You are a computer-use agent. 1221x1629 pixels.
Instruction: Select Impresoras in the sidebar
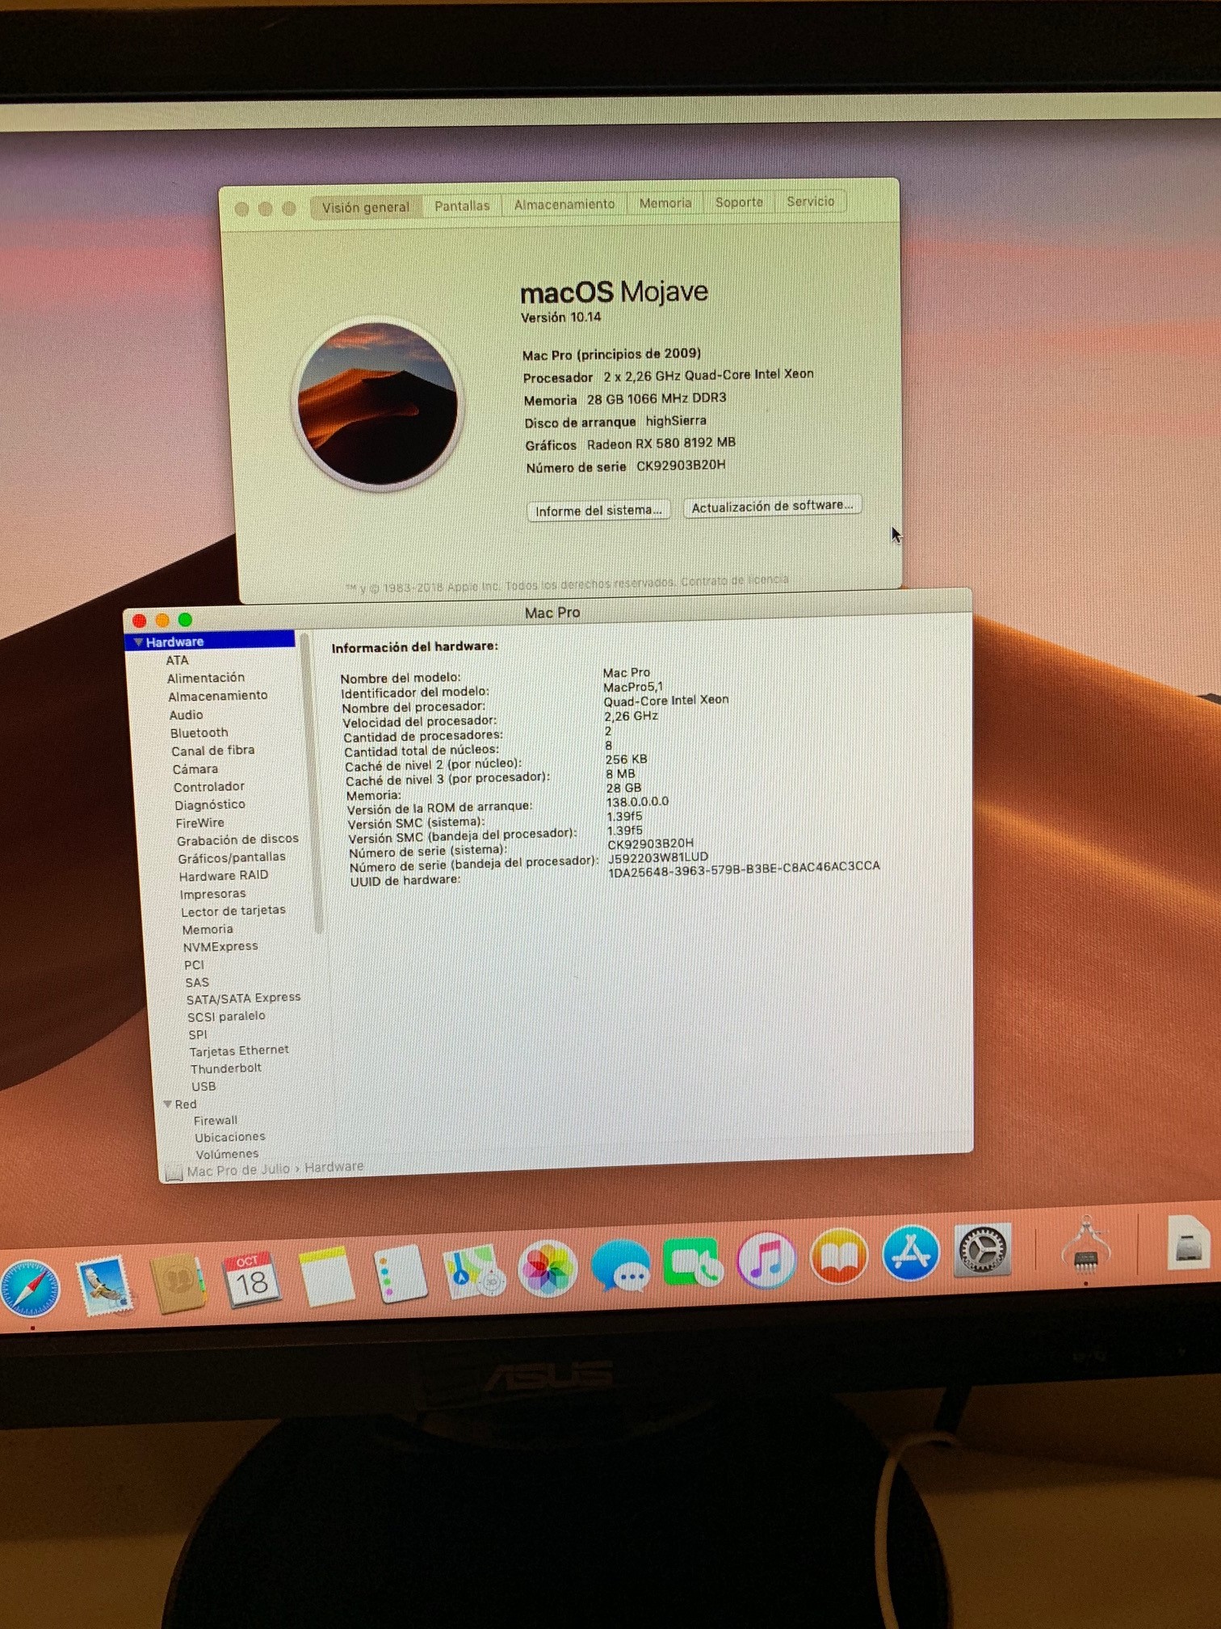coord(213,894)
